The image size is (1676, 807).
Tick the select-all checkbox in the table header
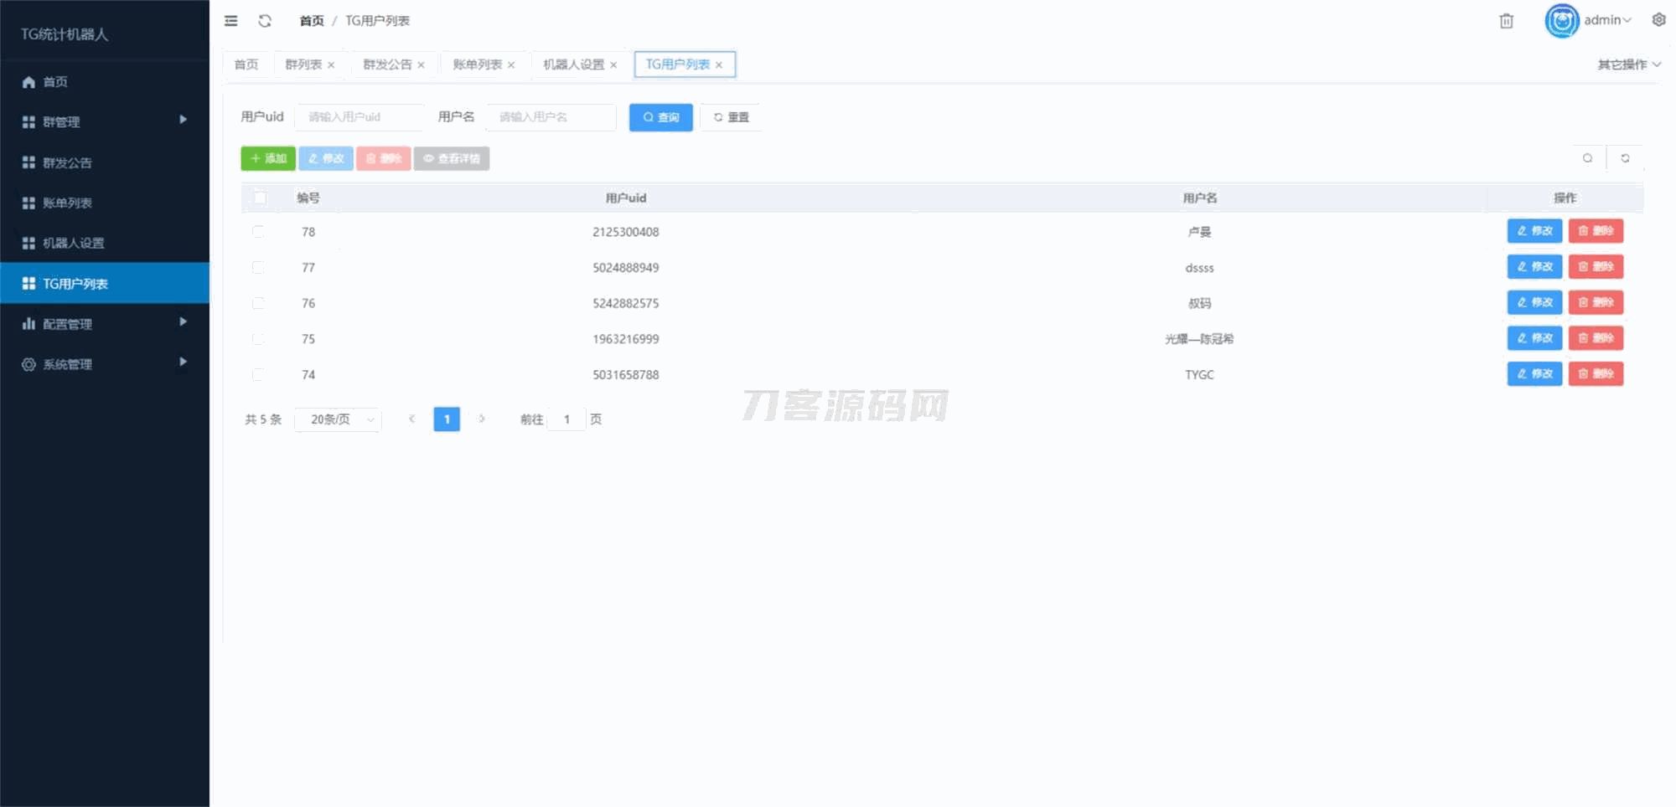(x=260, y=198)
